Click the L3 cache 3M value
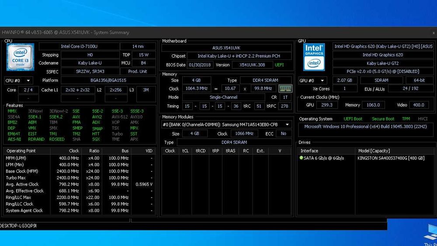This screenshot has height=246, width=437. point(146,90)
